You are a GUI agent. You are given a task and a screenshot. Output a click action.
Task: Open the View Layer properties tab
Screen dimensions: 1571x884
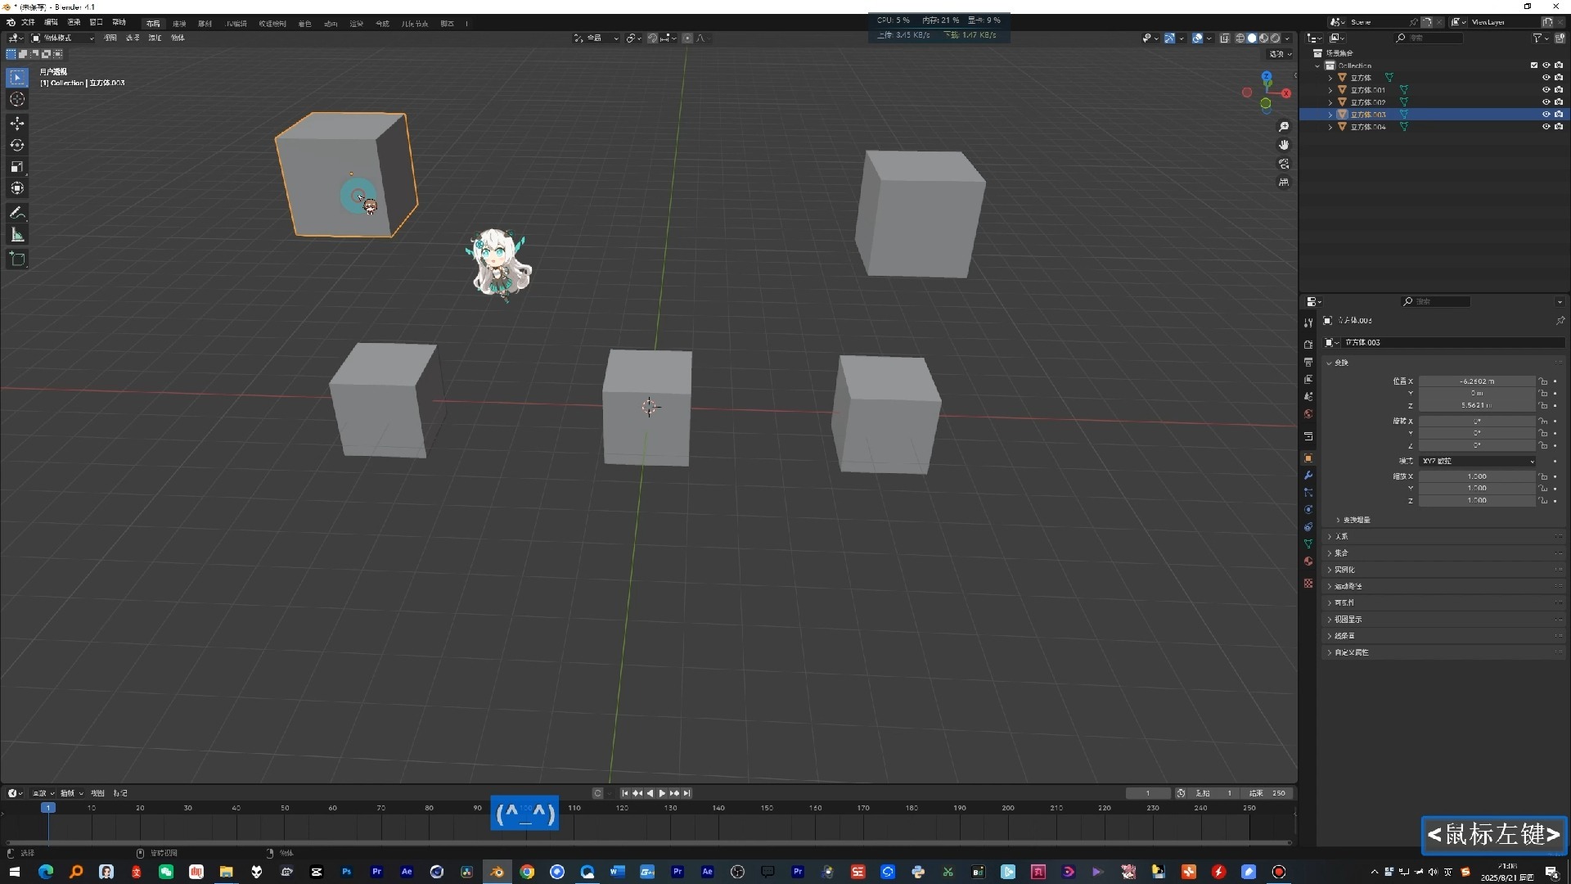(x=1308, y=379)
